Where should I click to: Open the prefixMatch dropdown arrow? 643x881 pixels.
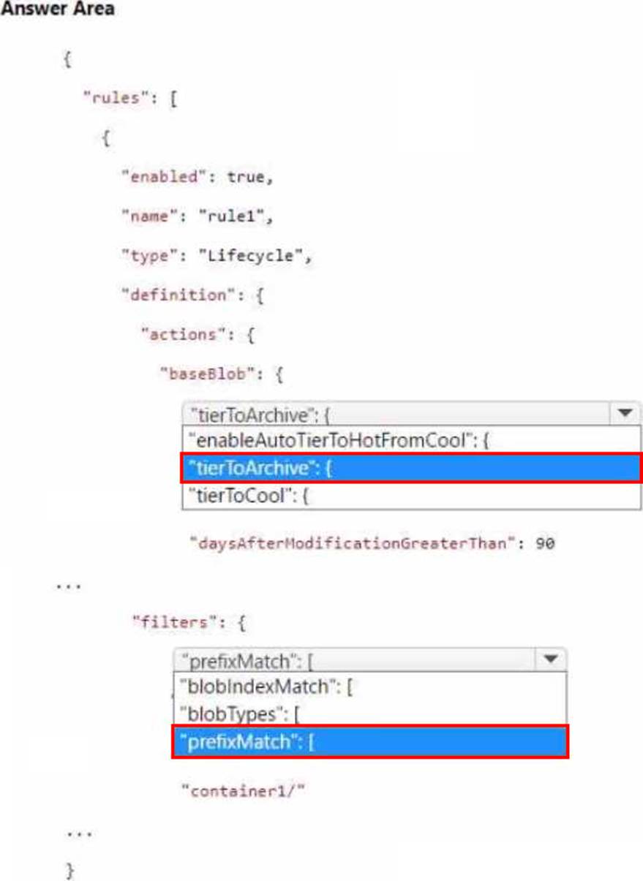tap(550, 660)
